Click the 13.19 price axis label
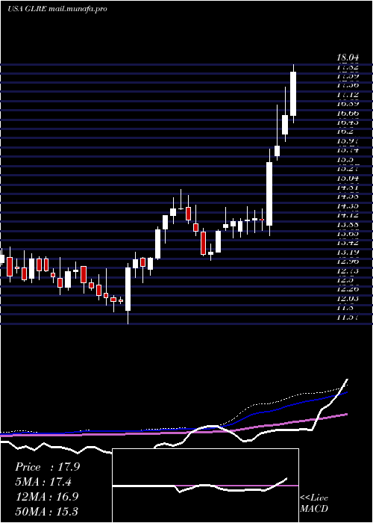Viewport: 373px width, 523px height. (348, 253)
